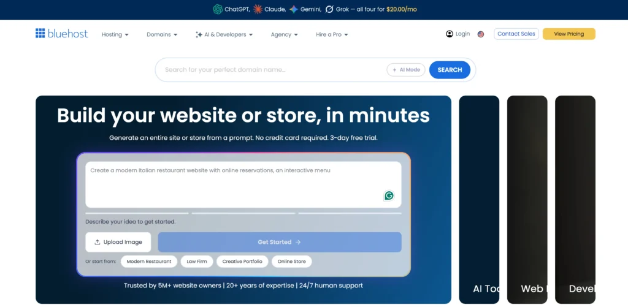This screenshot has width=628, height=307.
Task: Open the AI & Developers dropdown
Action: (224, 35)
